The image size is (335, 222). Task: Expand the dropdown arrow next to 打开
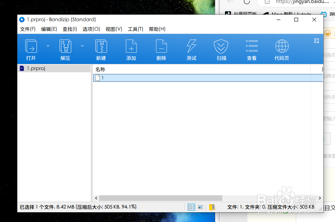pos(48,46)
